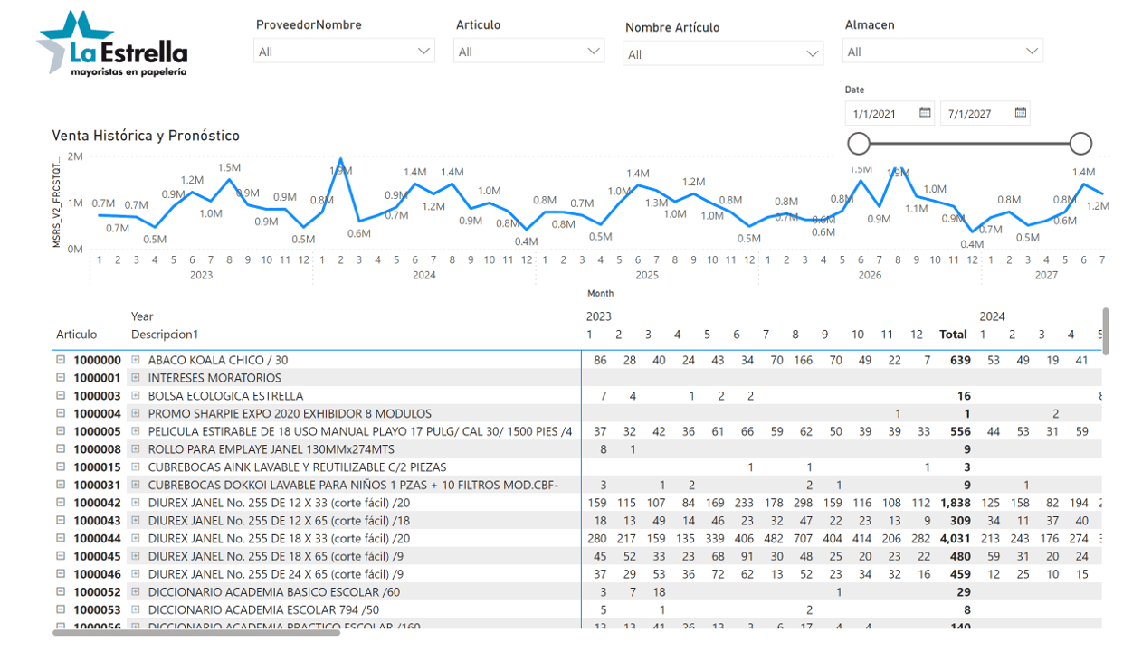Click the 2023 Total column header

pyautogui.click(x=953, y=335)
